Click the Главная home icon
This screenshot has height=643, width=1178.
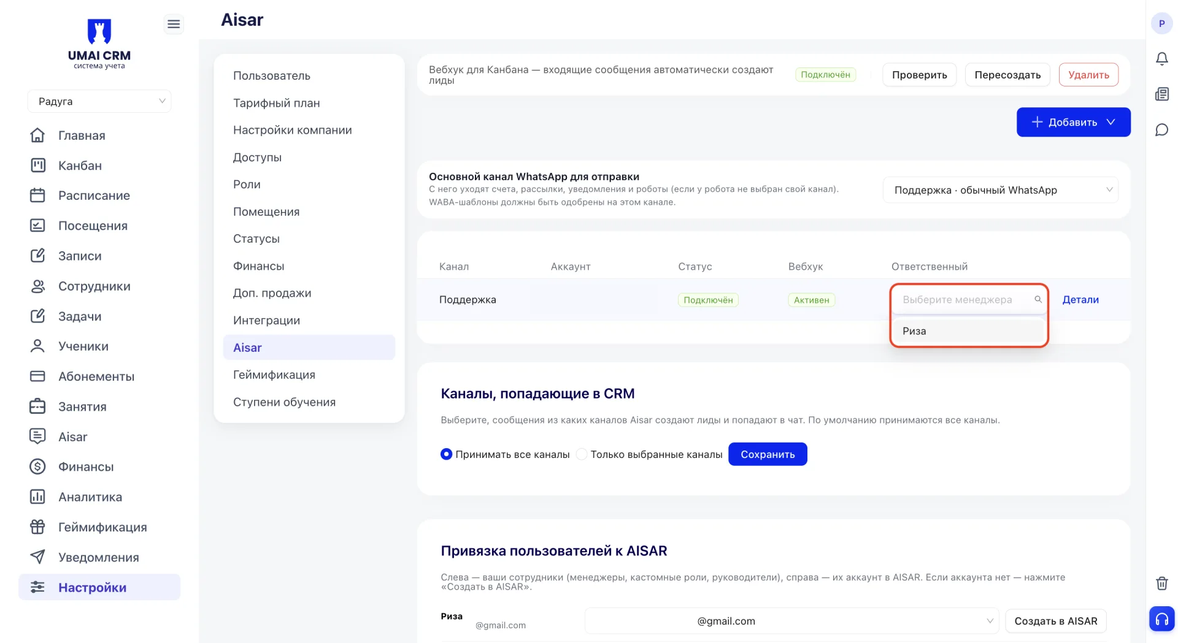(37, 135)
